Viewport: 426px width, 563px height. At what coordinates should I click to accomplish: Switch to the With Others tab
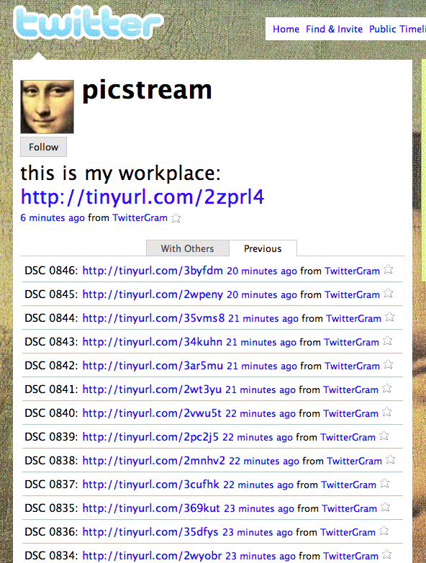[x=187, y=248]
